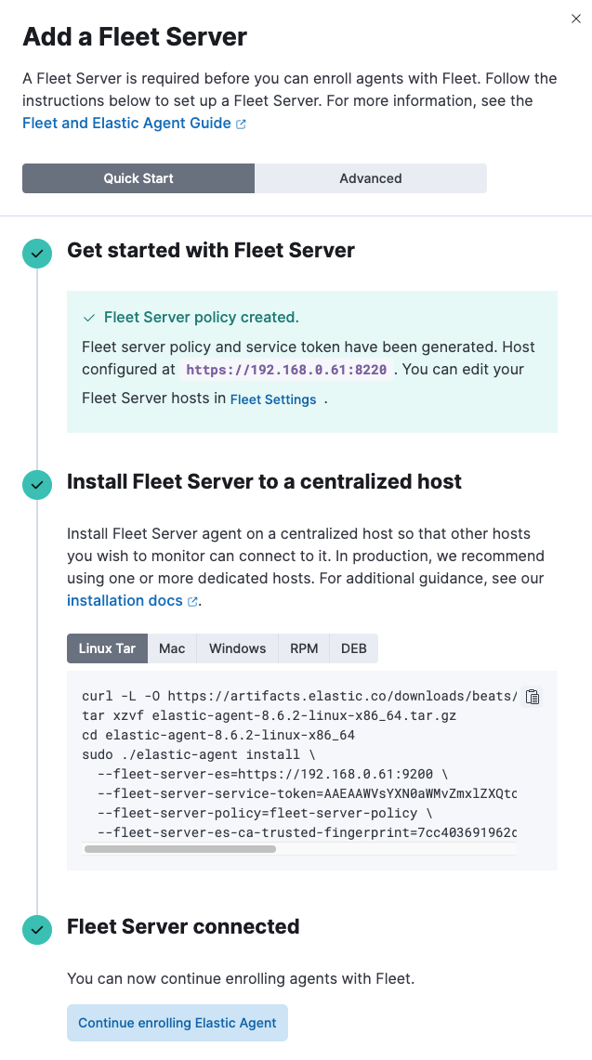Click the checkmark step icon for Get started with Fleet Server

coord(37,254)
